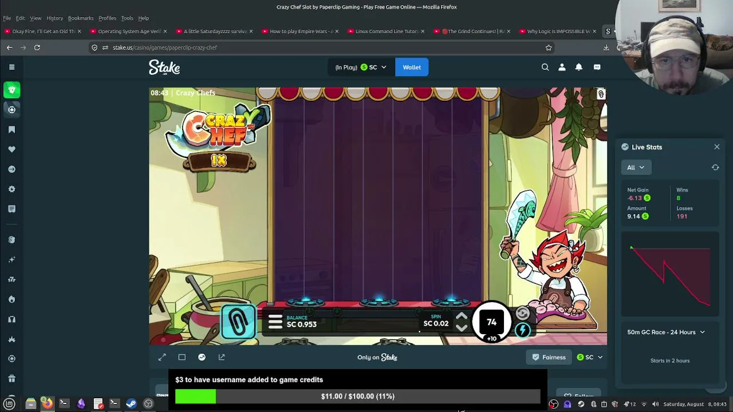Open the Fairness dialog
The height and width of the screenshot is (412, 733).
(x=549, y=357)
